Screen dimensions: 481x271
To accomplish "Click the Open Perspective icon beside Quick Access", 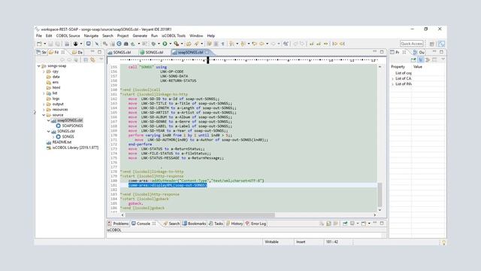I will coord(432,44).
